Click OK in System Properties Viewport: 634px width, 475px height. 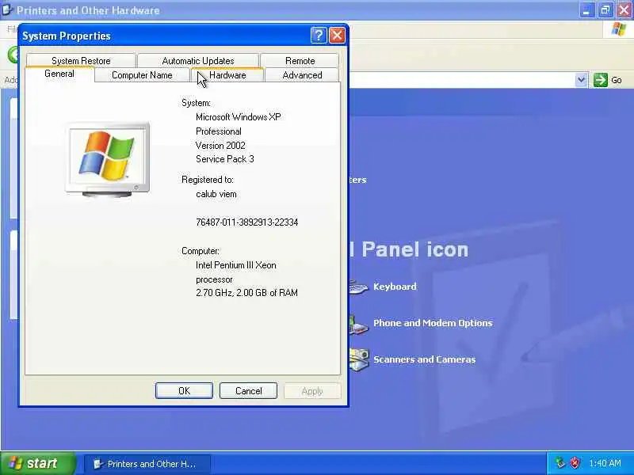tap(184, 390)
